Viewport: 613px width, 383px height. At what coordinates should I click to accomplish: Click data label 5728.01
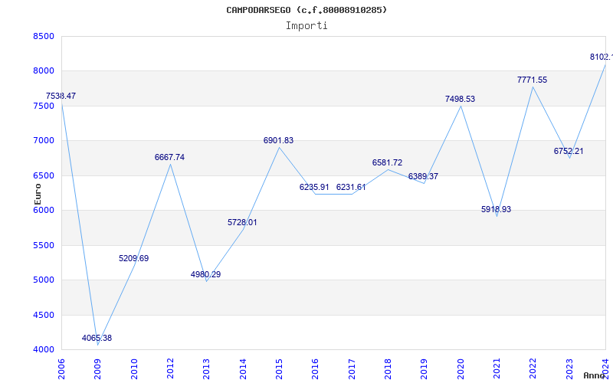pyautogui.click(x=242, y=222)
